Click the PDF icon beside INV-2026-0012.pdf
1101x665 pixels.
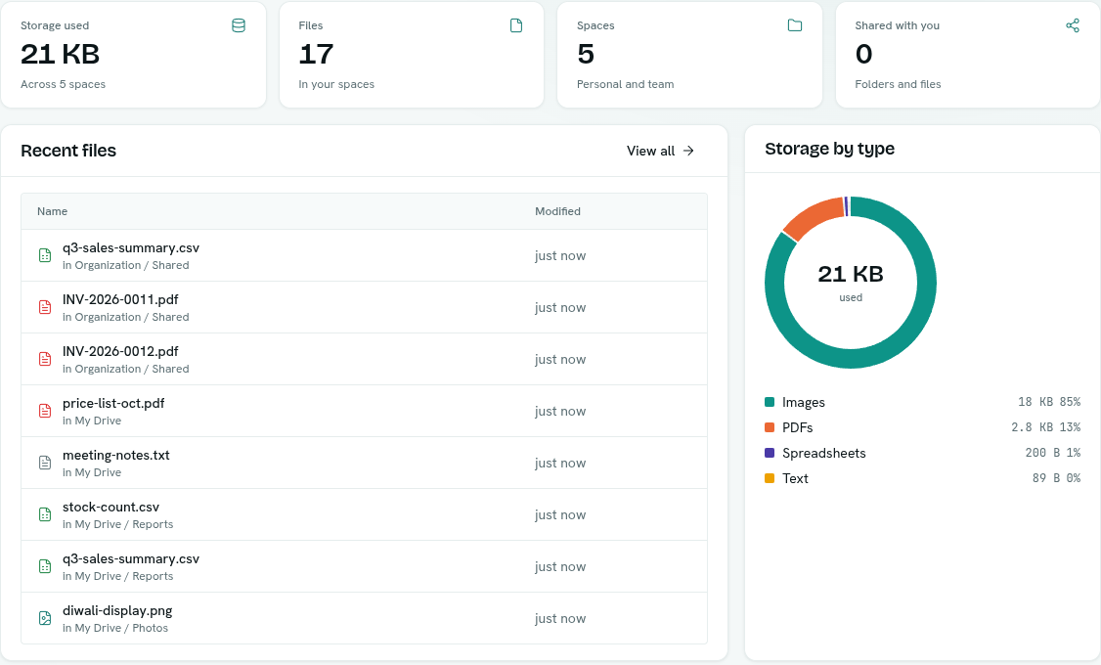point(45,360)
